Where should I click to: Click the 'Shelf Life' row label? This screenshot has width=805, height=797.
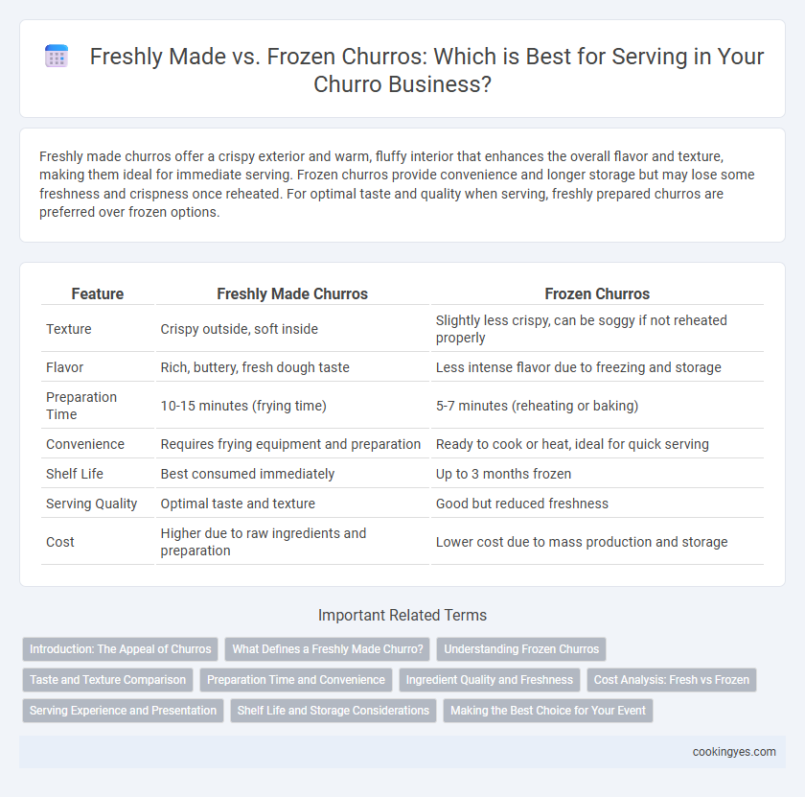pos(75,474)
